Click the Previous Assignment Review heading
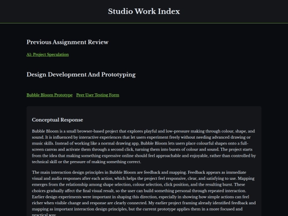The width and height of the screenshot is (288, 216). [67, 42]
